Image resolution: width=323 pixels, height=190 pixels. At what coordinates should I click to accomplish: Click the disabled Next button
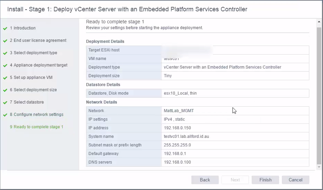[x=235, y=180]
